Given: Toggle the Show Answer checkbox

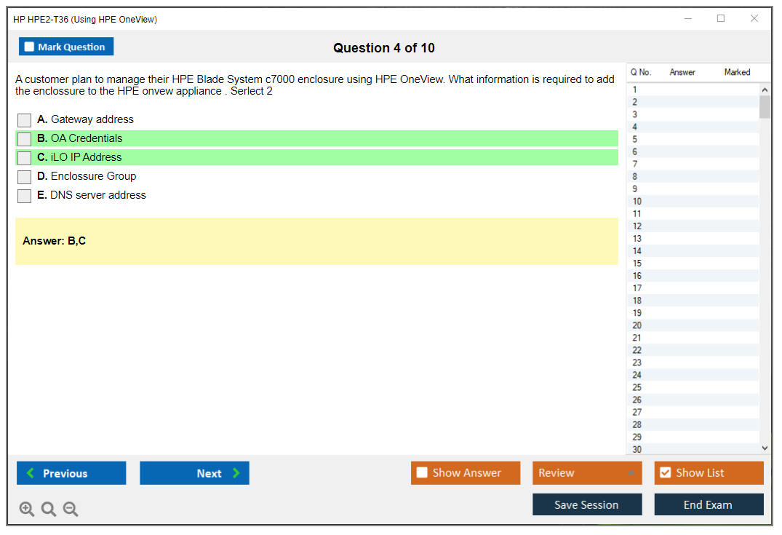Looking at the screenshot, I should (x=422, y=472).
